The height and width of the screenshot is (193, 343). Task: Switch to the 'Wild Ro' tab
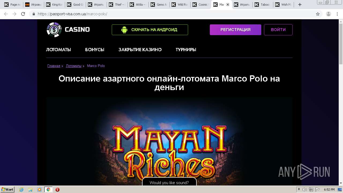(x=180, y=5)
